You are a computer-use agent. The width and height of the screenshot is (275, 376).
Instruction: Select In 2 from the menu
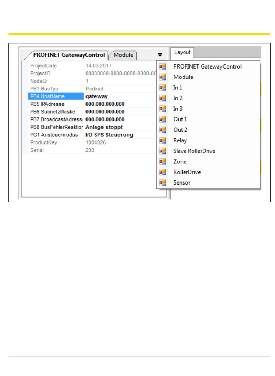pos(178,98)
